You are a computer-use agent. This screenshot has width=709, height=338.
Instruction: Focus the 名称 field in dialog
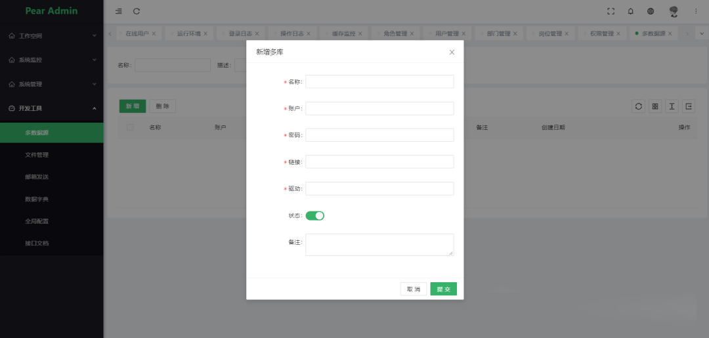[380, 82]
